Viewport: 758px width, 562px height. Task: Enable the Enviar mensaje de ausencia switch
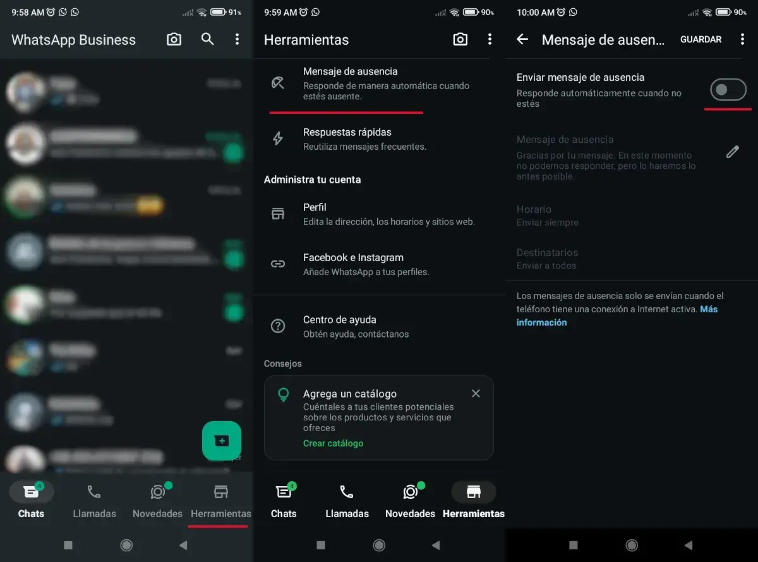pos(728,90)
